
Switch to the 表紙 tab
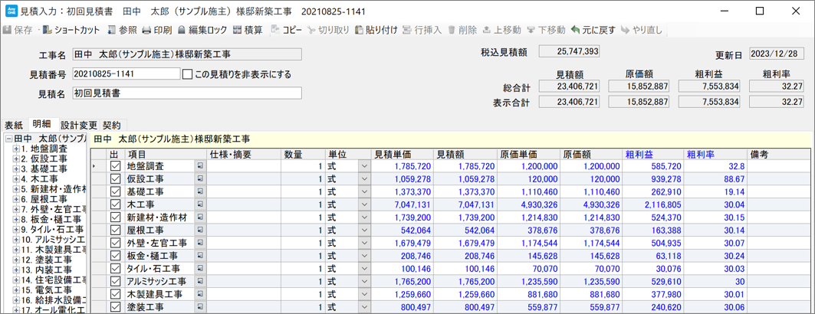coord(15,126)
